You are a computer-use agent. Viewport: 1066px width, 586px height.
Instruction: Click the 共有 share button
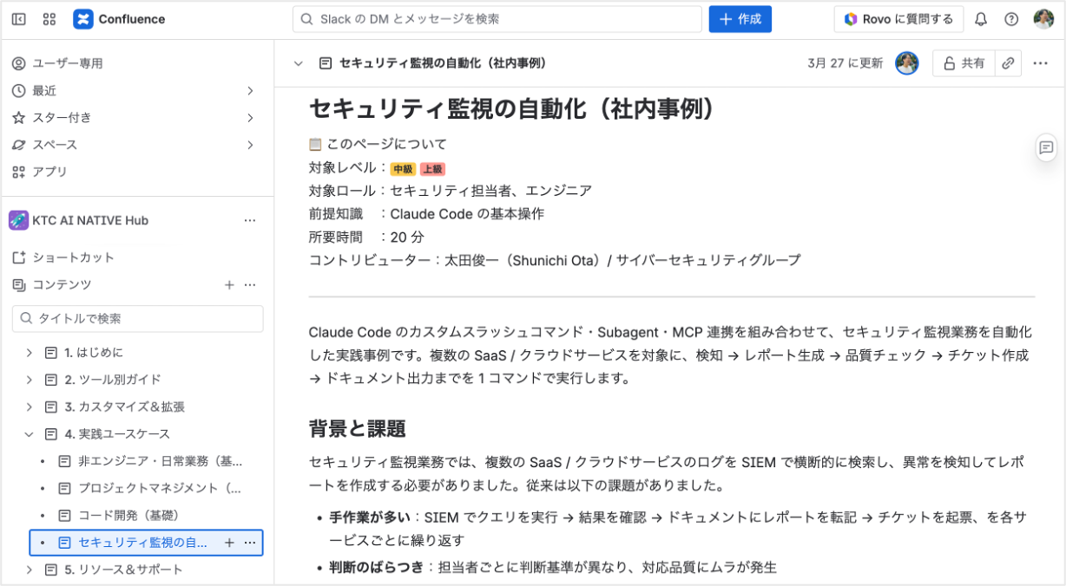pos(964,63)
